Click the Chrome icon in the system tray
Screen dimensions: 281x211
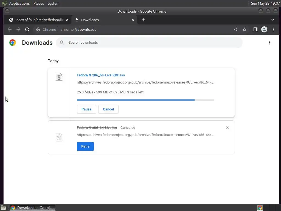(260, 208)
